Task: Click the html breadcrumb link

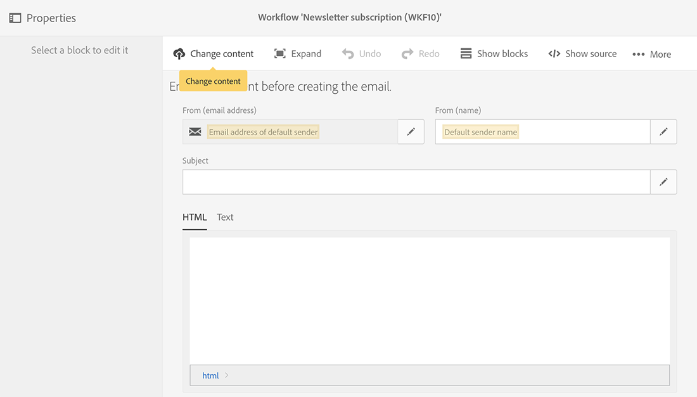Action: pos(210,375)
